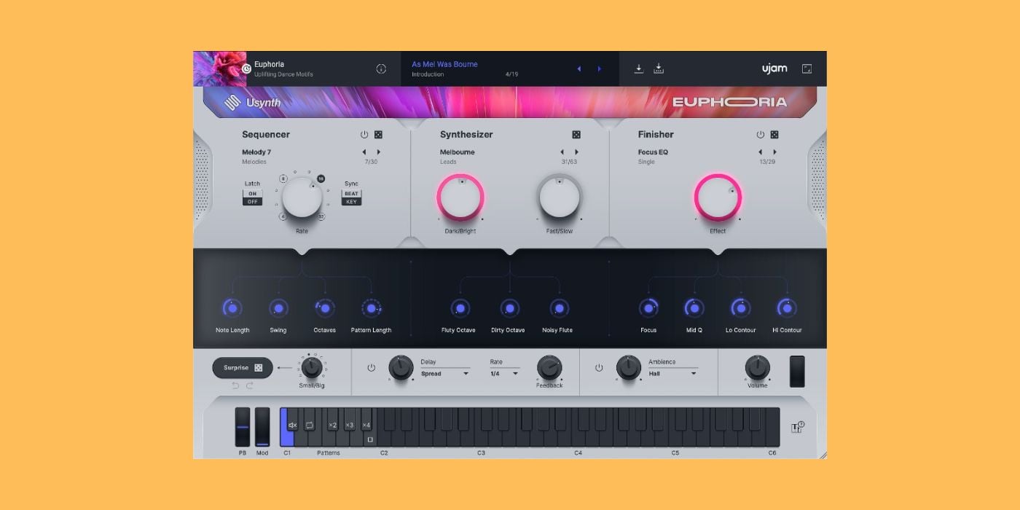Open the As Mel Was Bourne preset menu
1020x510 pixels.
(x=444, y=64)
